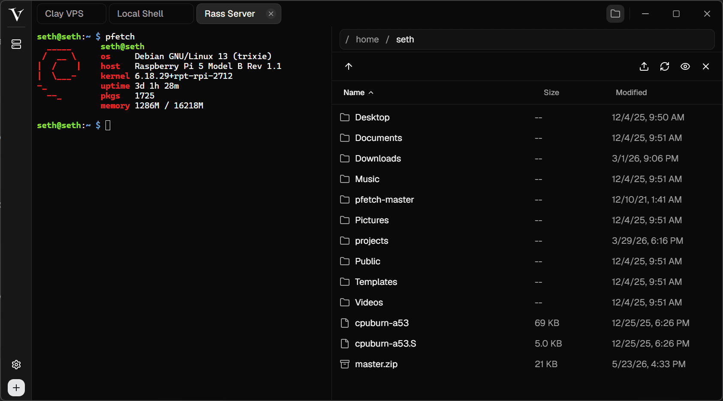Switch to Local Shell tab
723x401 pixels.
[x=151, y=14]
